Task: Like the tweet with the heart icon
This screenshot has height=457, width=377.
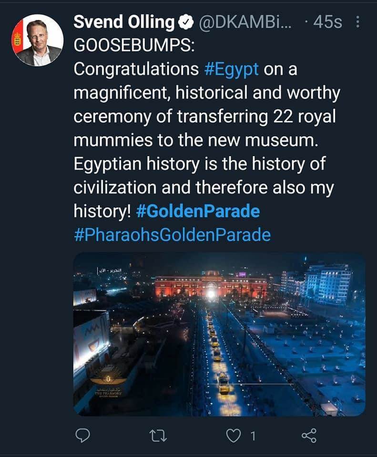Action: [234, 435]
